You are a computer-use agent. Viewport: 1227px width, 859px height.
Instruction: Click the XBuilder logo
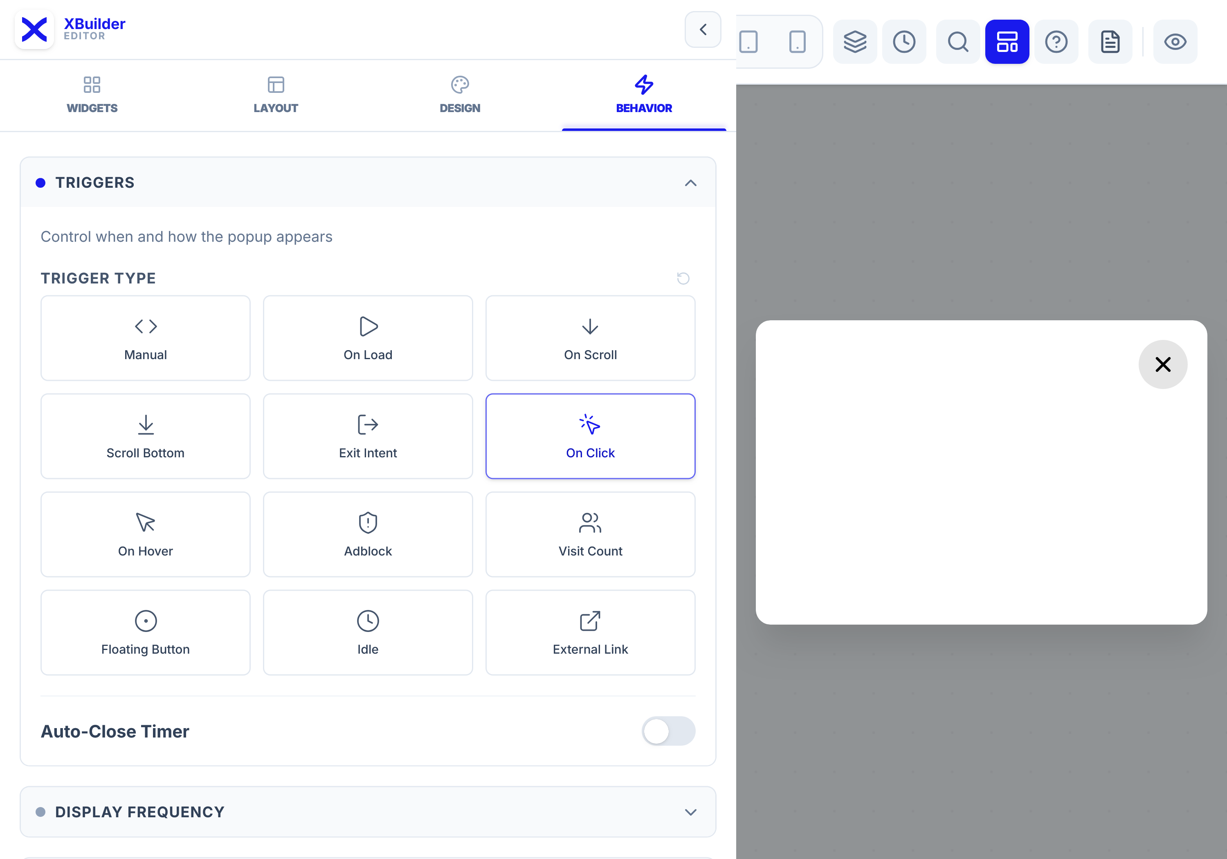(x=34, y=29)
